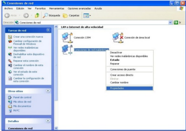Choose Propiedades in the context menu
Screen dimensions: 186x131
(130, 88)
